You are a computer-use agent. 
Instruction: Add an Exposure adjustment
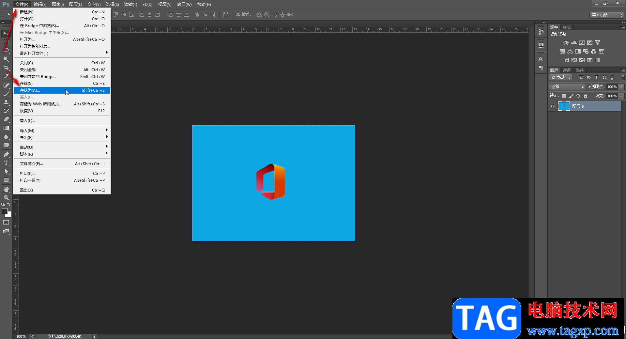pyautogui.click(x=590, y=43)
